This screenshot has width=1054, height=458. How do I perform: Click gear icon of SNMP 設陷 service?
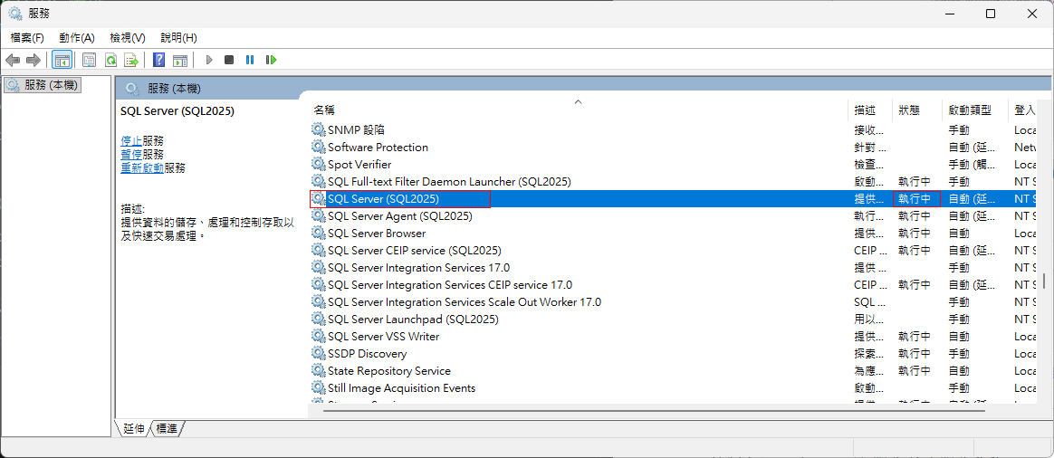(318, 129)
